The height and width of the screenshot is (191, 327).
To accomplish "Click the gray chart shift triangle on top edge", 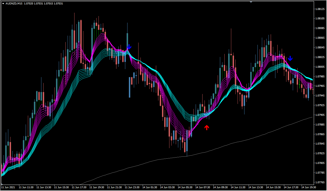I will point(251,2).
